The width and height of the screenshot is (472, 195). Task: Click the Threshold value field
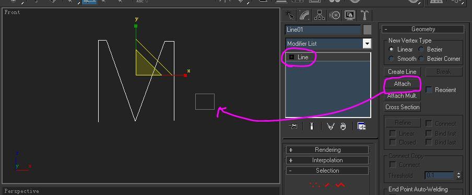(439, 176)
